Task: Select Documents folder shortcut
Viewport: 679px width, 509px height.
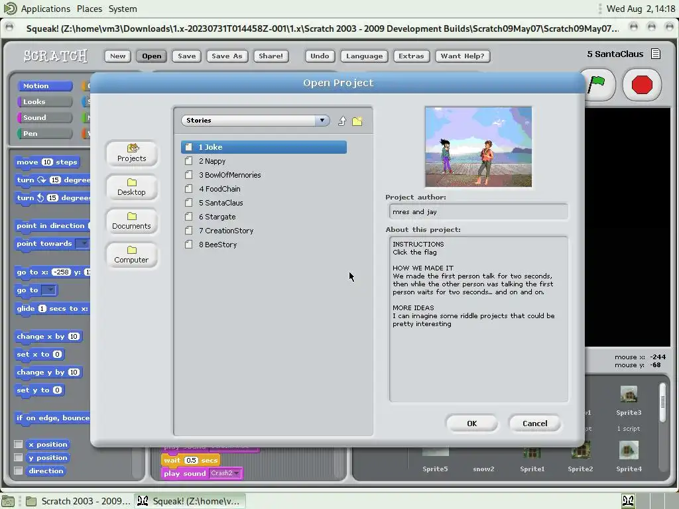Action: [132, 221]
